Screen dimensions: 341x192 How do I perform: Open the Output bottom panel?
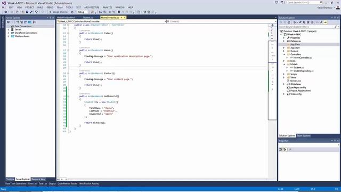pyautogui.click(x=52, y=183)
